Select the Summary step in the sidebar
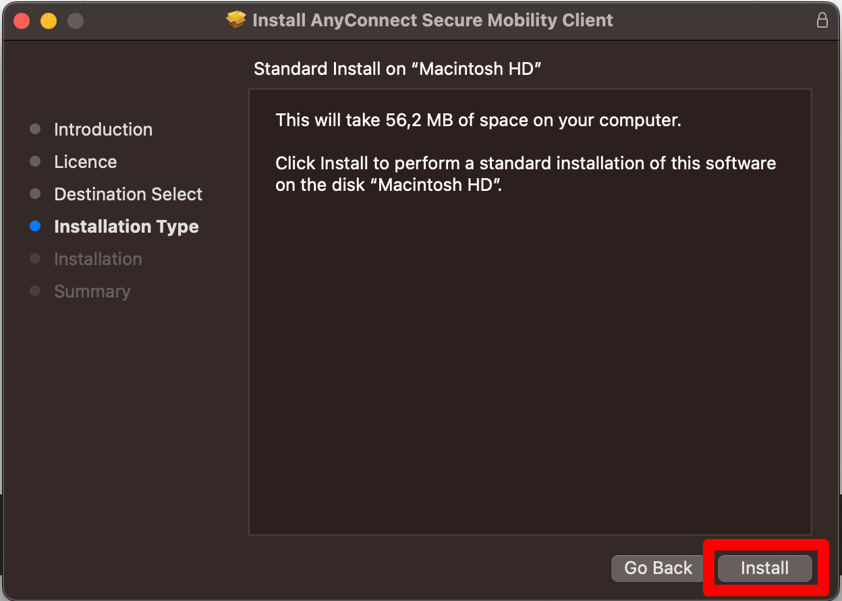842x601 pixels. coord(92,291)
